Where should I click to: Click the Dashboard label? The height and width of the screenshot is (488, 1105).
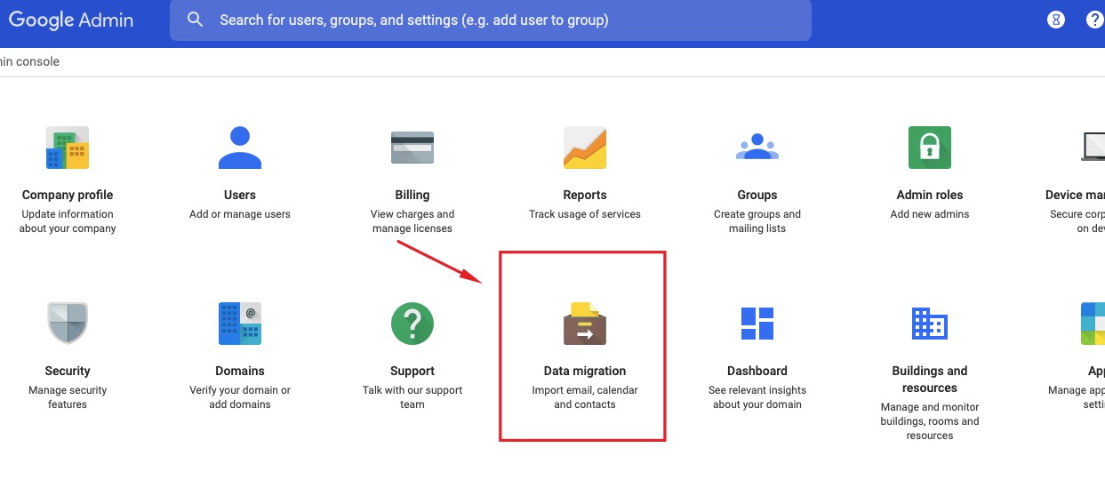pos(757,371)
